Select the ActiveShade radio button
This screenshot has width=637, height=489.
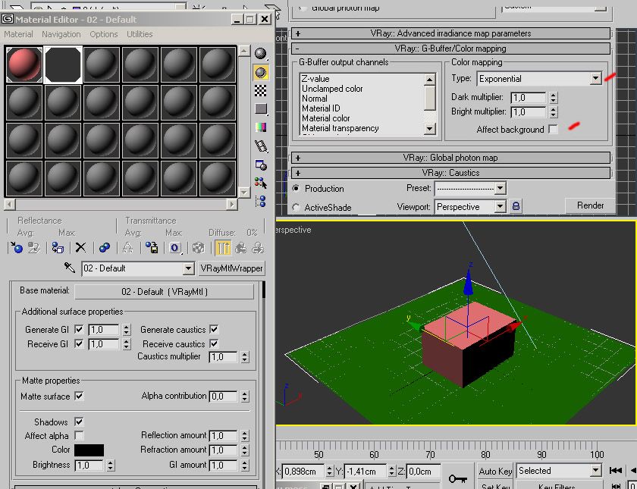point(297,207)
